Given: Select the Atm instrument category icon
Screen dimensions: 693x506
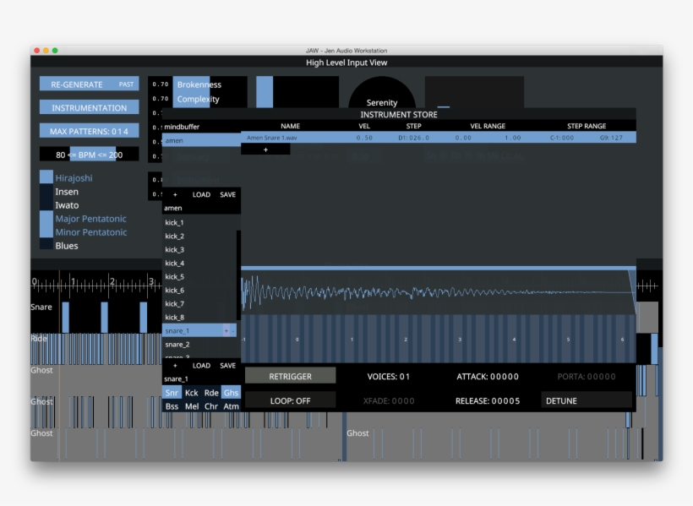Looking at the screenshot, I should click(x=230, y=405).
